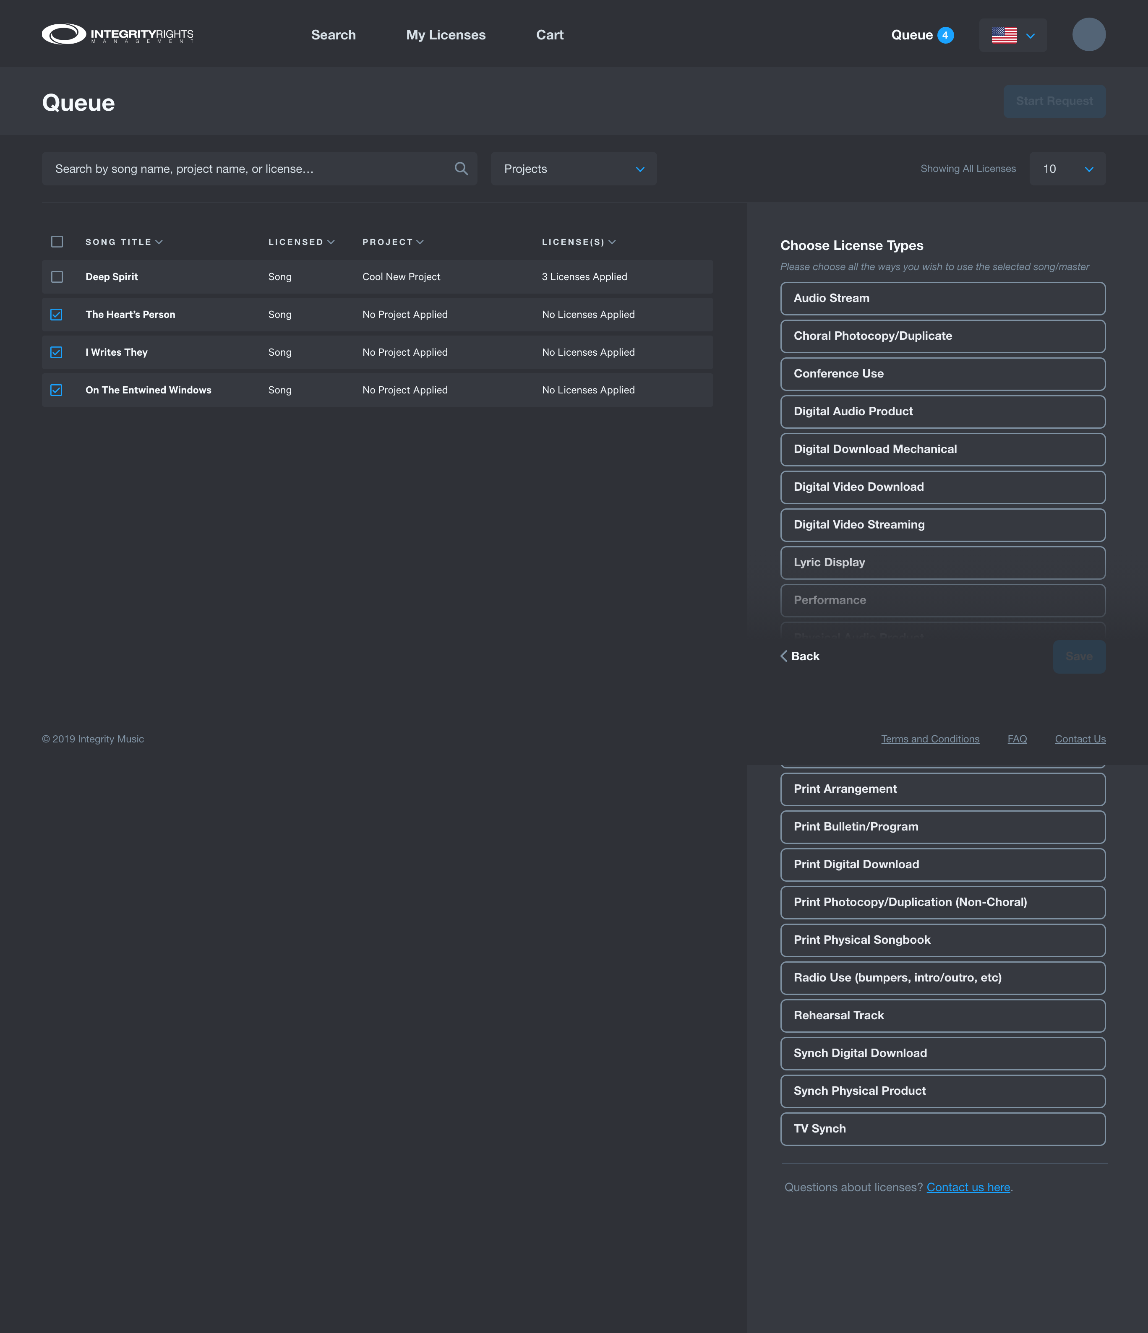Uncheck The Heart's Person checkbox
The image size is (1148, 1333).
point(57,315)
